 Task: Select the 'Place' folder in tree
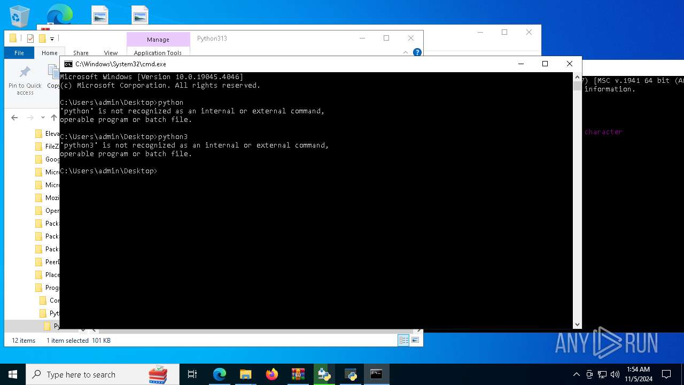(x=48, y=275)
